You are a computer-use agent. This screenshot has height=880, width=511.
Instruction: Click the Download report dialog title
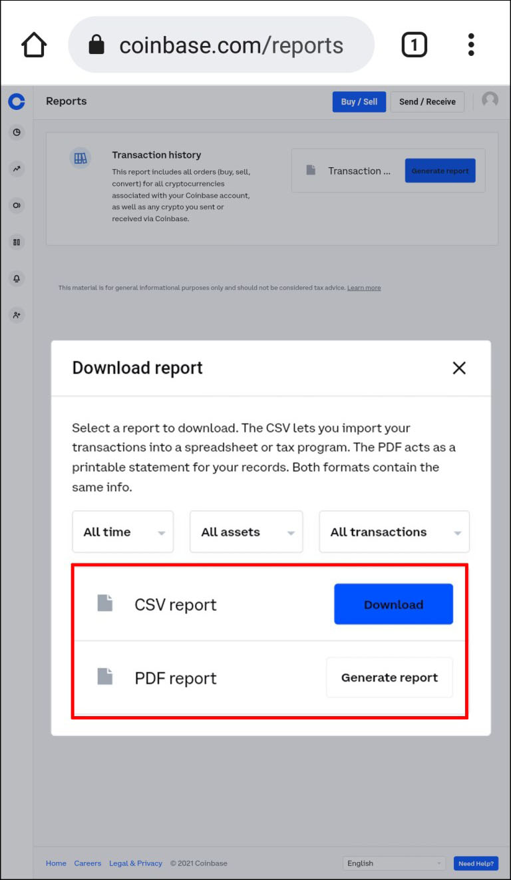pos(138,368)
